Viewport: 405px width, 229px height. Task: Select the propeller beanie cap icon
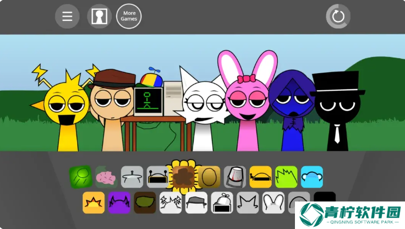(x=222, y=203)
